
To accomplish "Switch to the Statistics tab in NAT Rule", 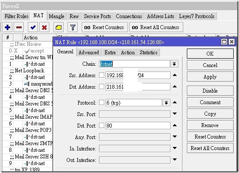I will coord(148,53).
